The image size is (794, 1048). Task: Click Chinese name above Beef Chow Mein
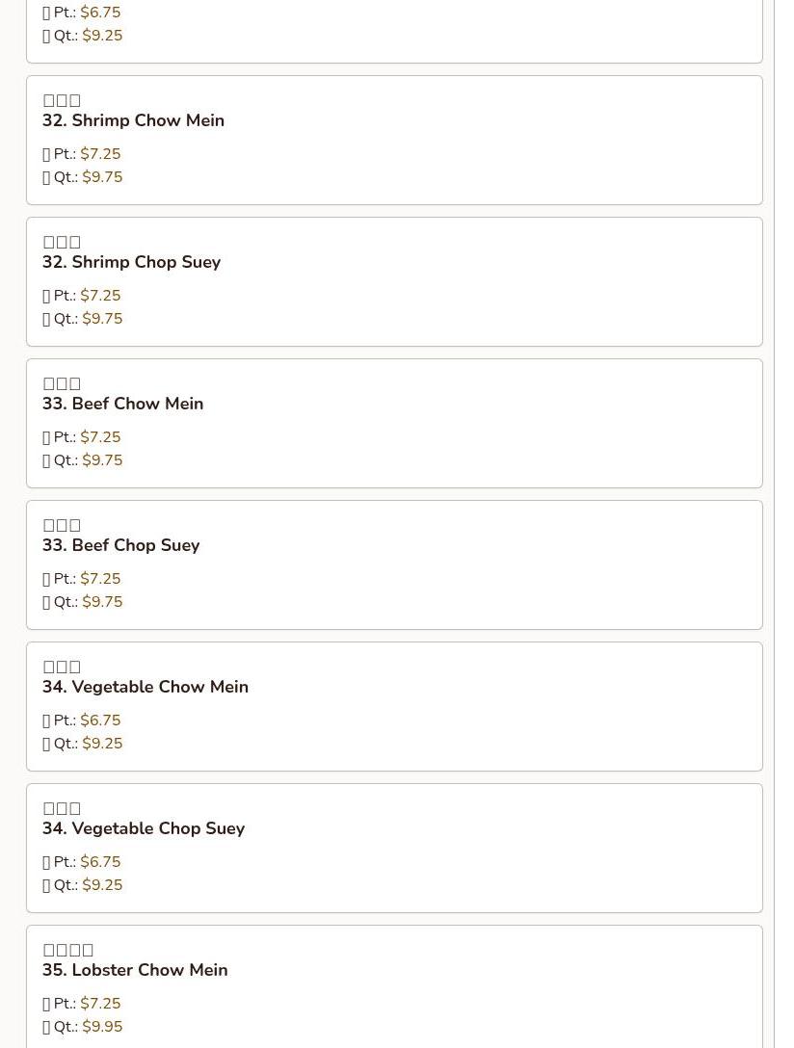point(62,383)
